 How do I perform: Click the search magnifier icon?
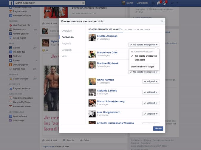(83, 3)
